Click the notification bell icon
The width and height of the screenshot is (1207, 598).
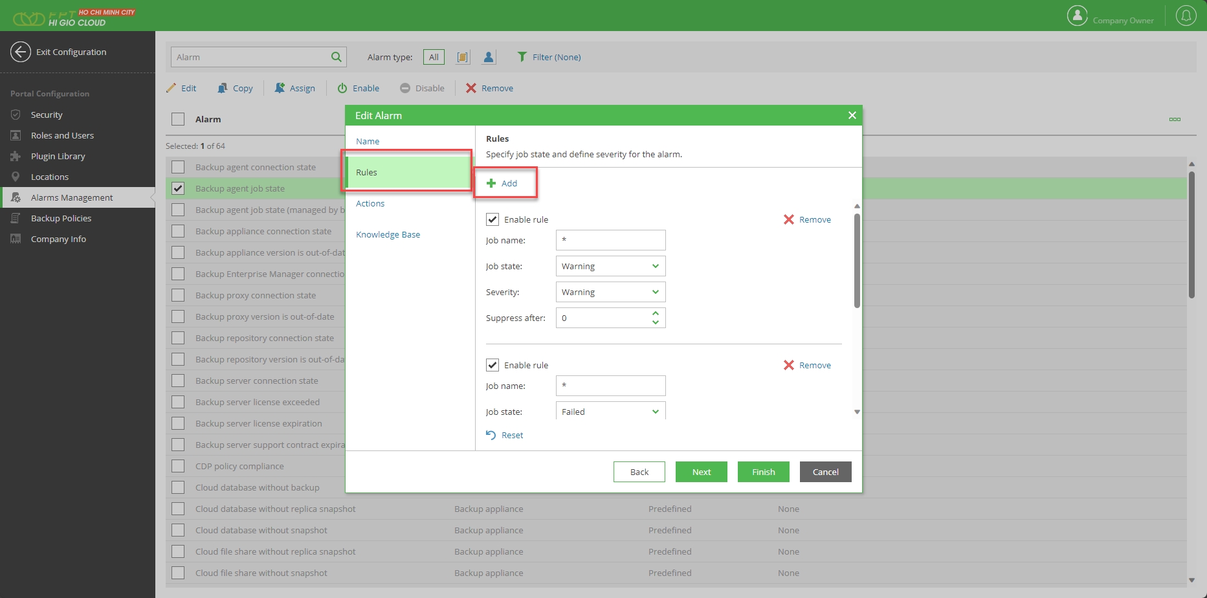tap(1186, 16)
